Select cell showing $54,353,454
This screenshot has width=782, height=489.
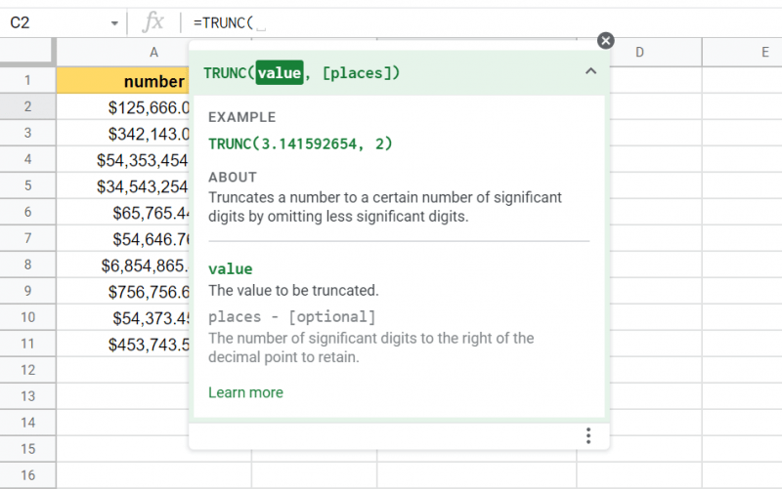tap(123, 160)
